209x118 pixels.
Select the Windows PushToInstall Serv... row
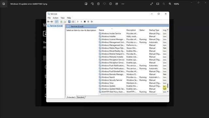tap(133, 71)
